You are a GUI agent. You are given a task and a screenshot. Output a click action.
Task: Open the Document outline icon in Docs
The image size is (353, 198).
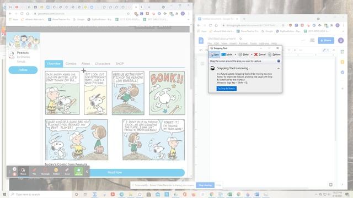(x=202, y=64)
